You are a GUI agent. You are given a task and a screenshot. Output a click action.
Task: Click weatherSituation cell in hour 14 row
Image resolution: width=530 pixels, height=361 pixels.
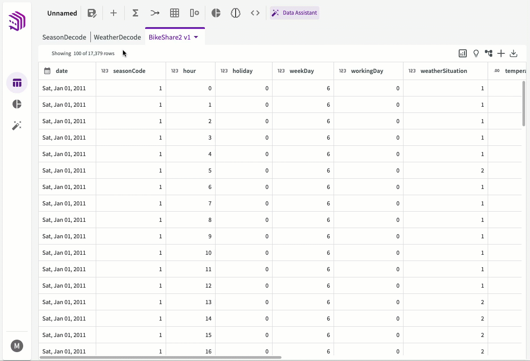tap(445, 318)
